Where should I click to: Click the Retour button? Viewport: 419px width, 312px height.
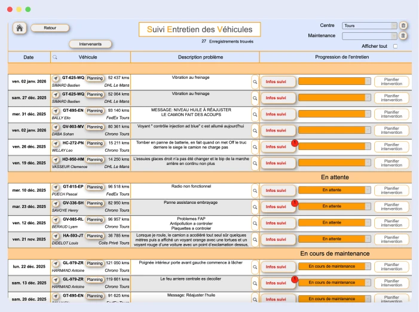[x=50, y=27]
